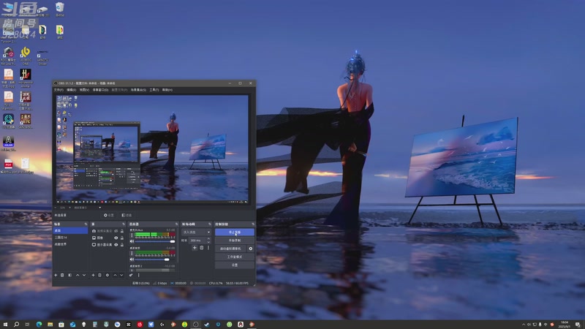The width and height of the screenshot is (585, 329).
Task: Adjust the Mic/Aux volume slider
Action: [155, 241]
